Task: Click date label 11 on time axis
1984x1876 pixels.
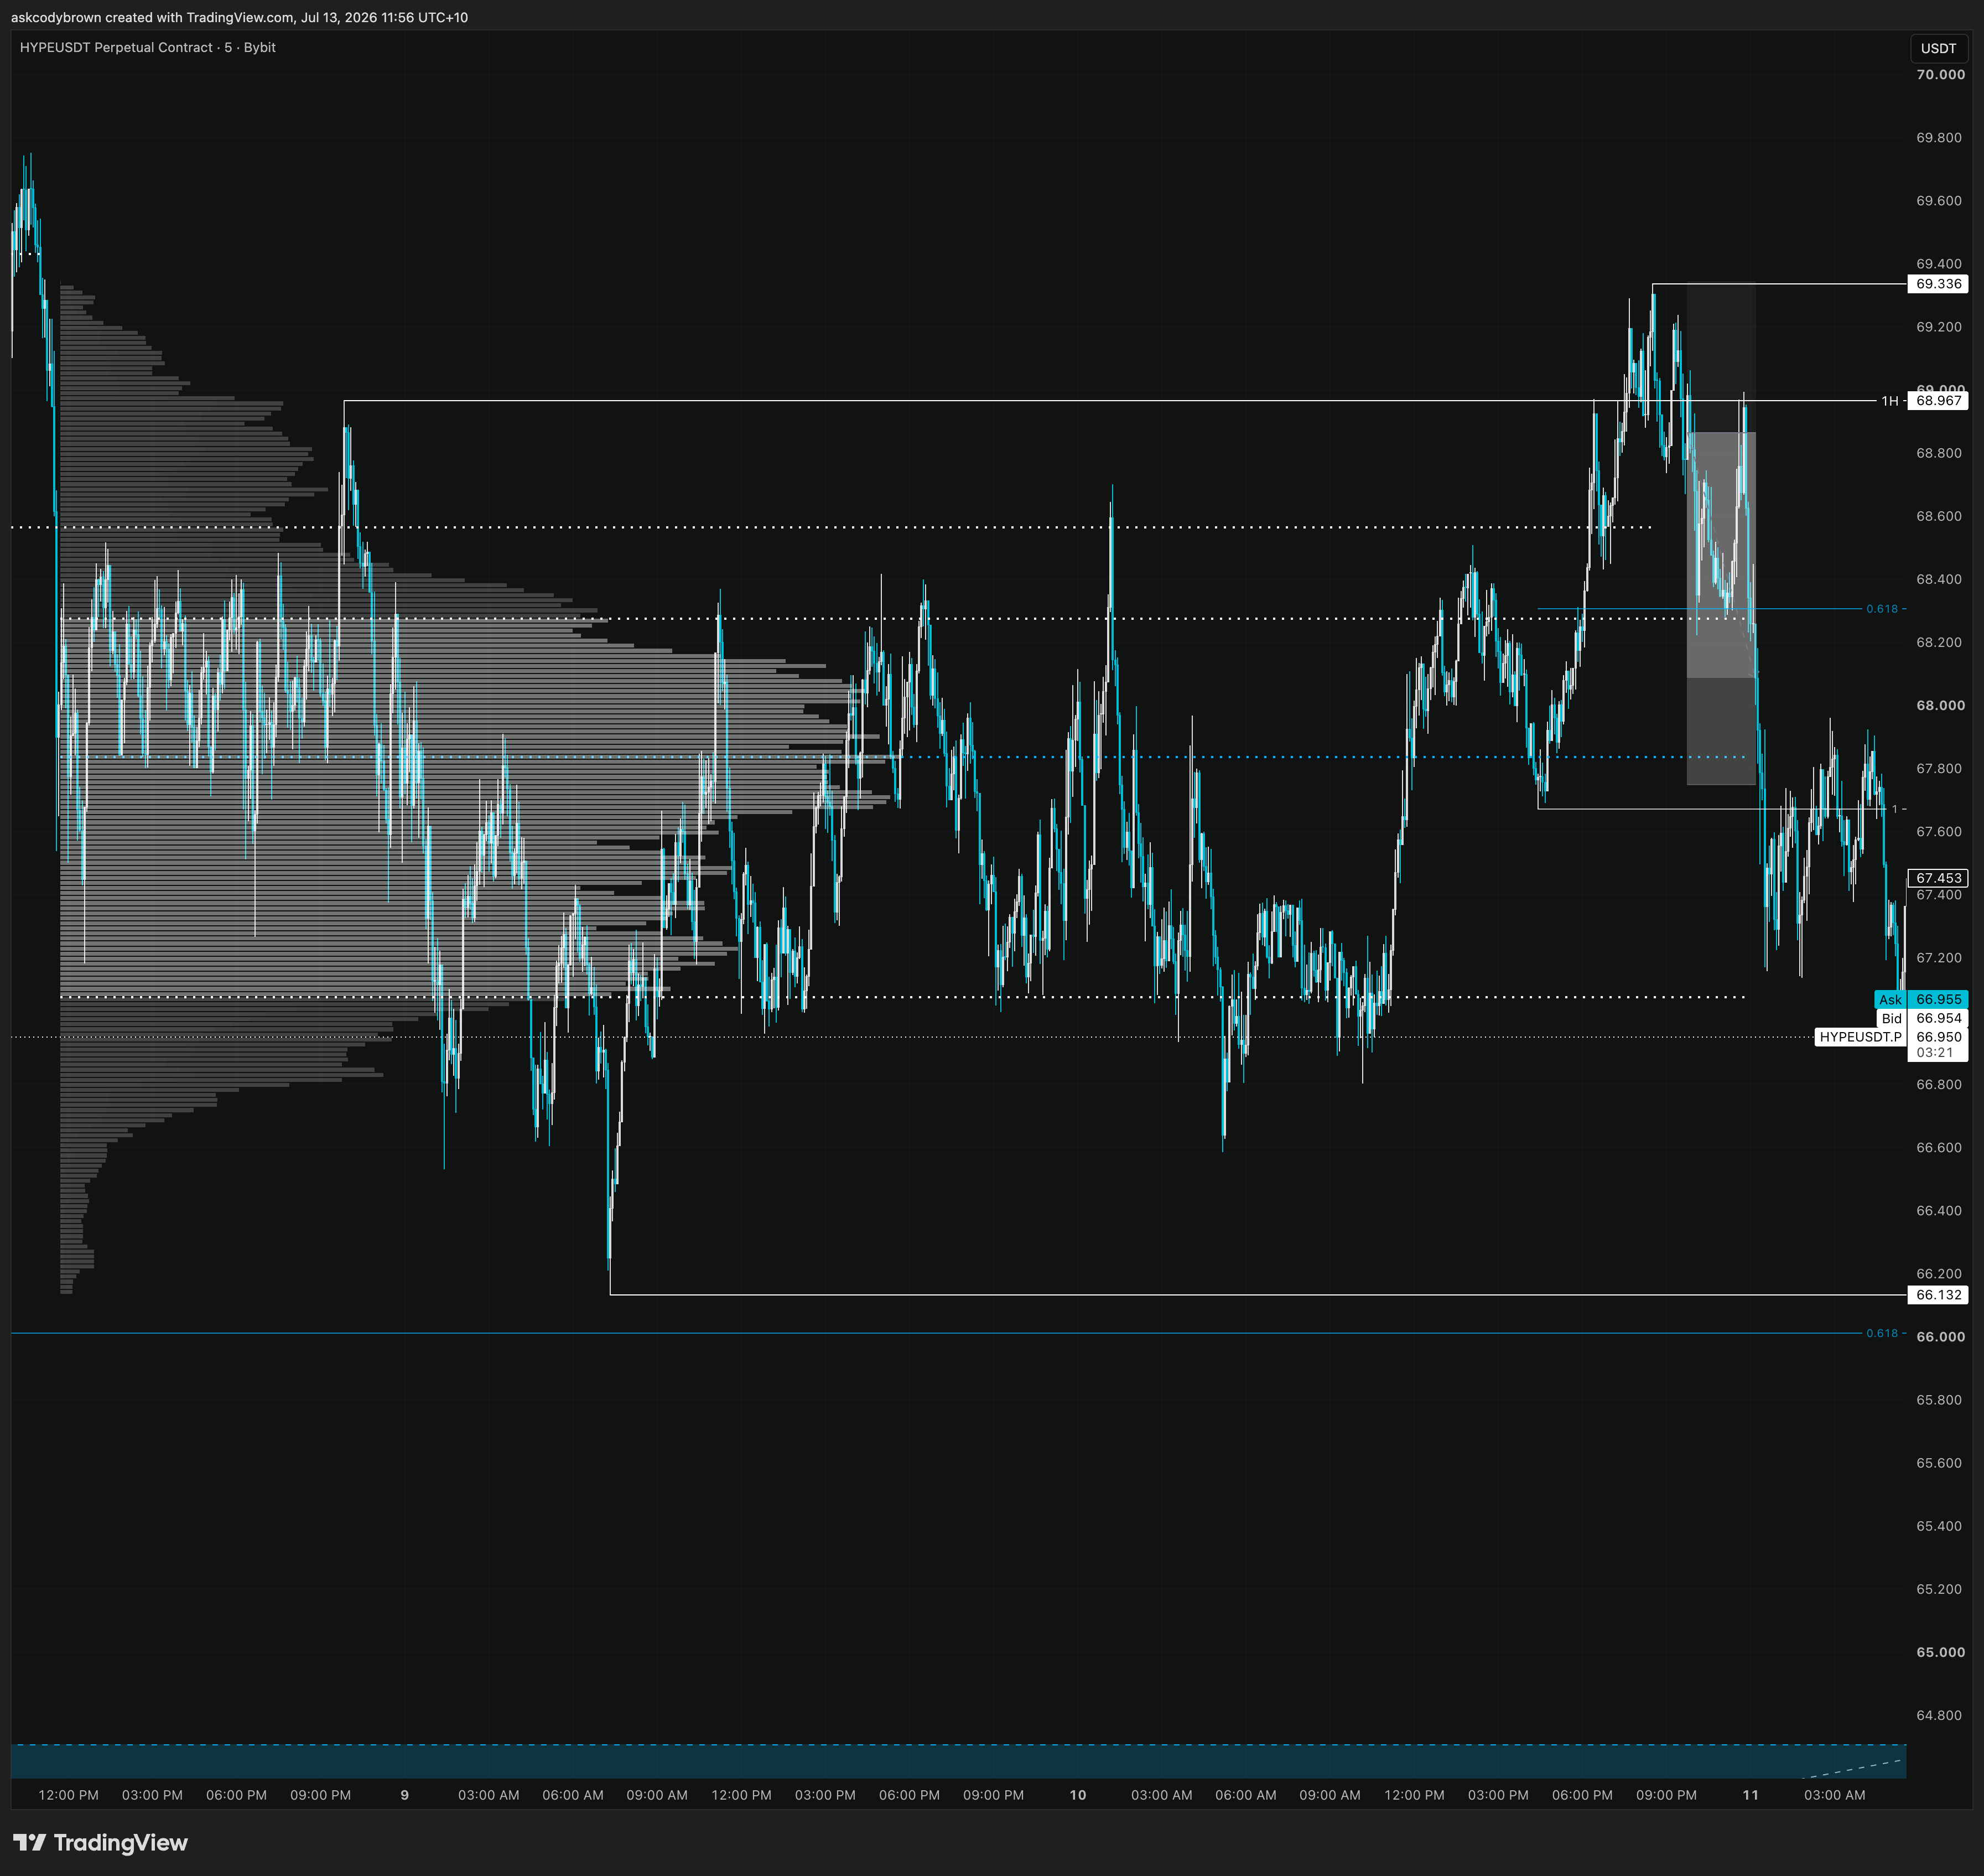Action: 1750,1795
